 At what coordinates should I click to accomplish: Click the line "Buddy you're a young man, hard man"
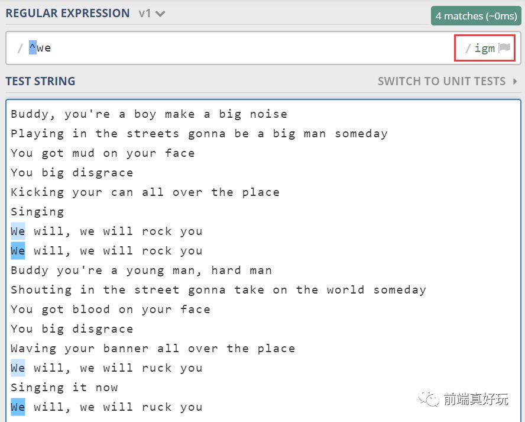point(141,270)
